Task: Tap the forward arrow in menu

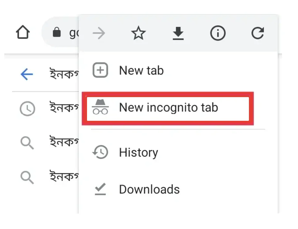Action: (x=99, y=33)
